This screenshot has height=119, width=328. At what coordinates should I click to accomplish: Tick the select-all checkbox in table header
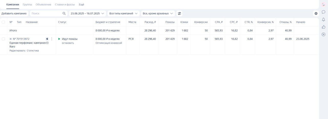[x=3, y=22]
